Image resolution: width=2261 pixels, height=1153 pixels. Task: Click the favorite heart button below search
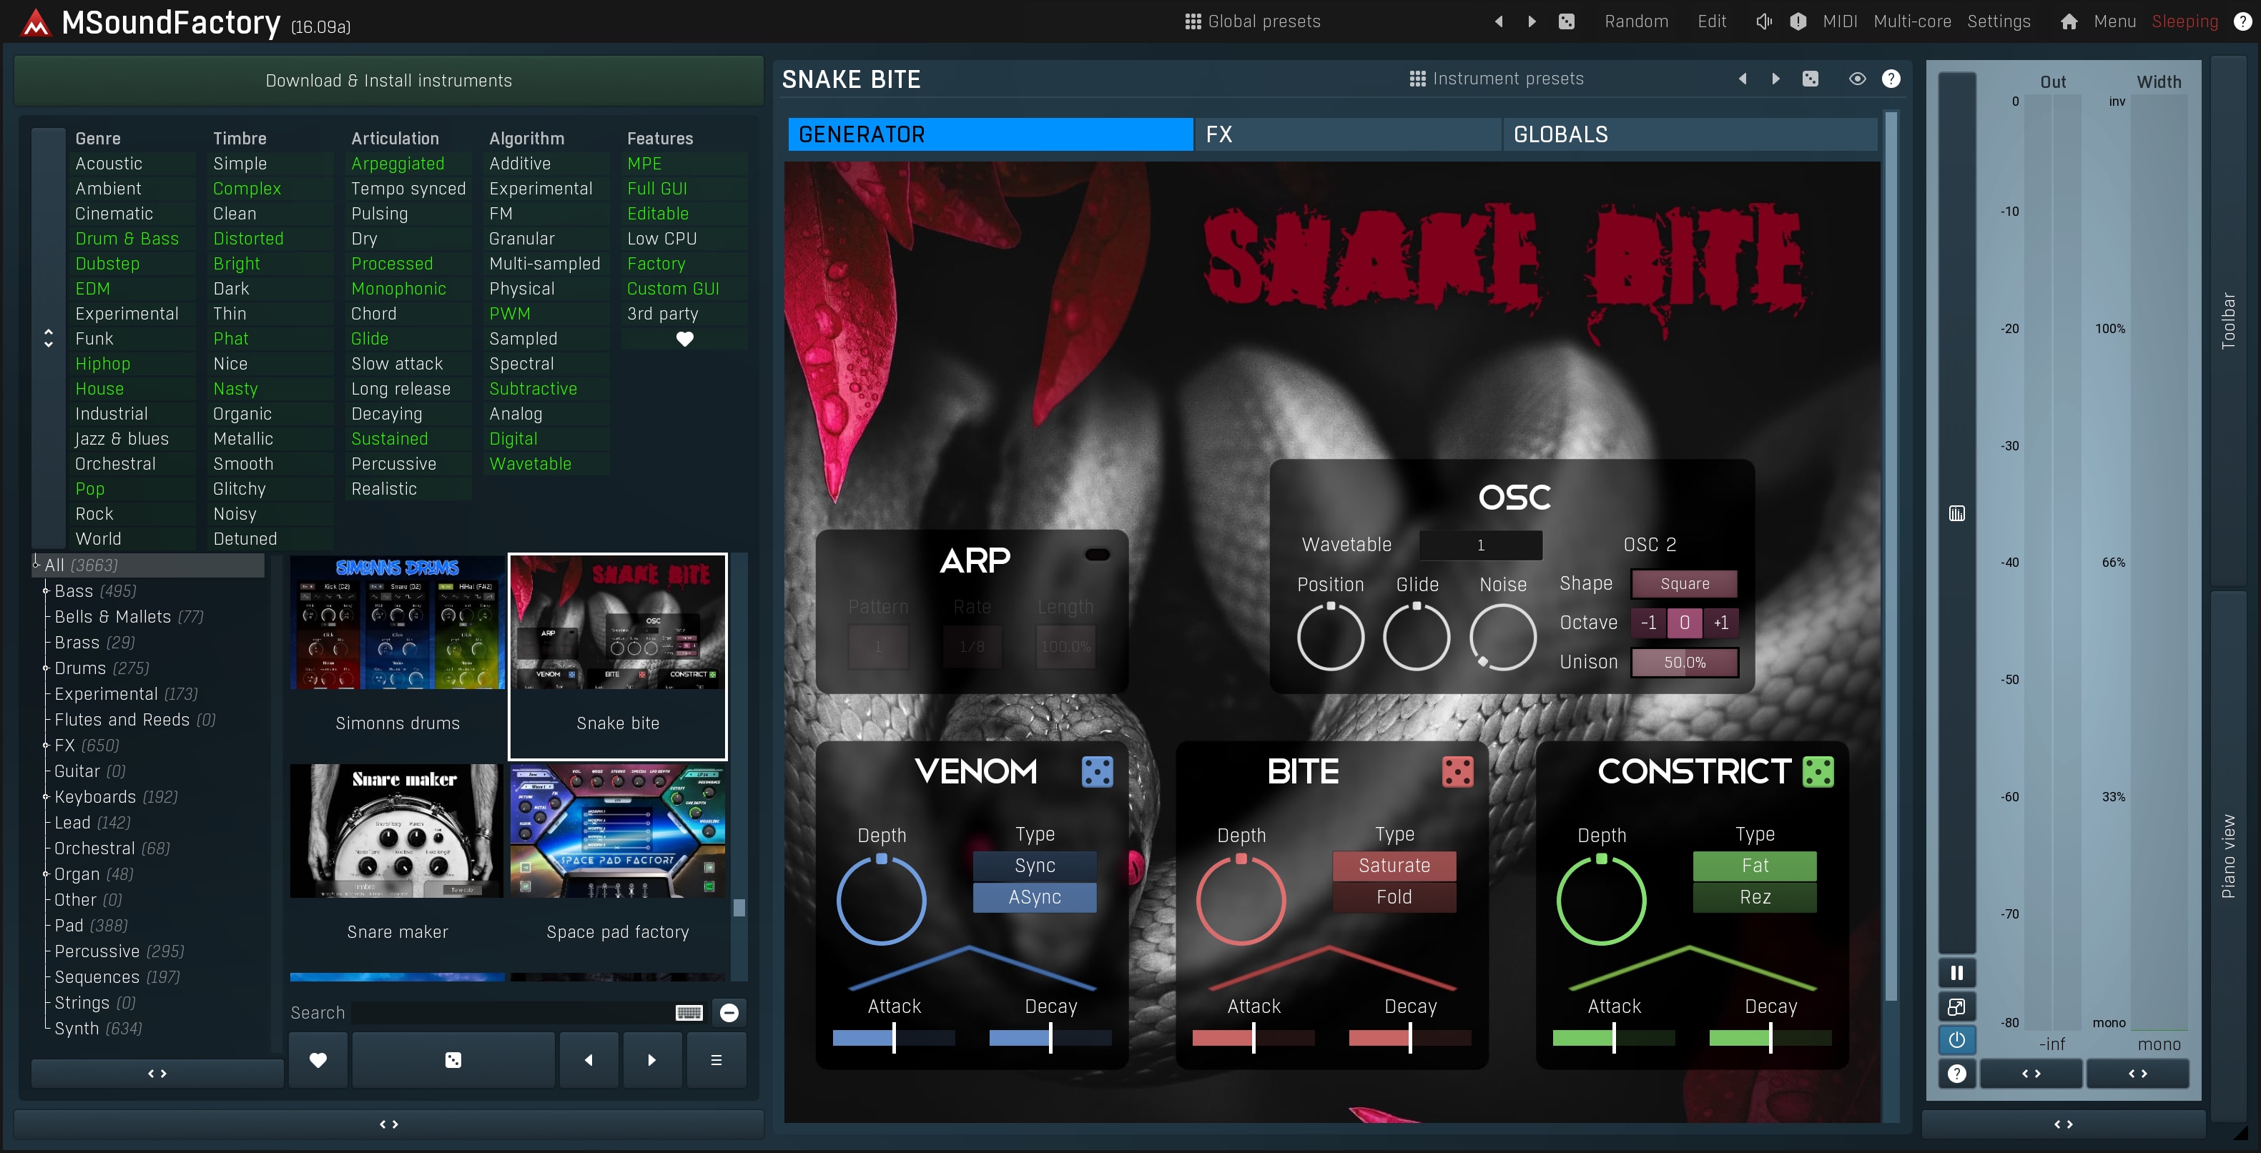click(317, 1060)
